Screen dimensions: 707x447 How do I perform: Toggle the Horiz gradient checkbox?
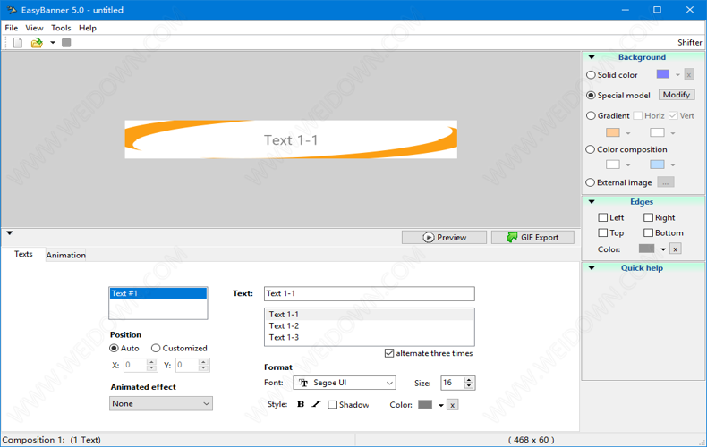[637, 116]
